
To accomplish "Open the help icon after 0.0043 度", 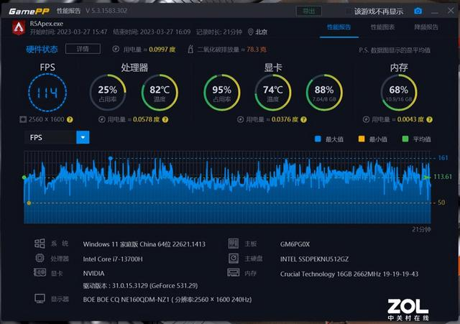I will pos(429,120).
